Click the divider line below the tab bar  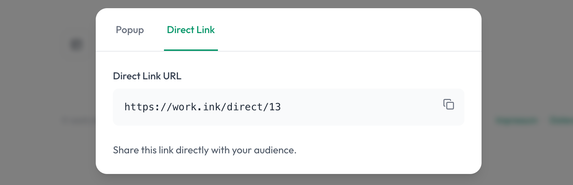click(289, 51)
